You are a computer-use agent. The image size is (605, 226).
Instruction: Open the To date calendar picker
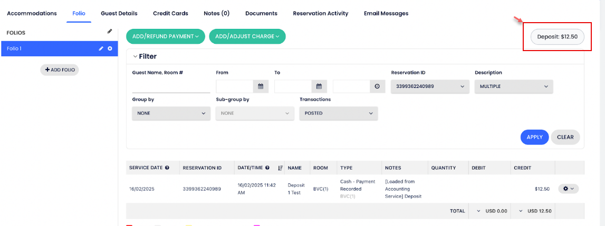[x=319, y=86]
